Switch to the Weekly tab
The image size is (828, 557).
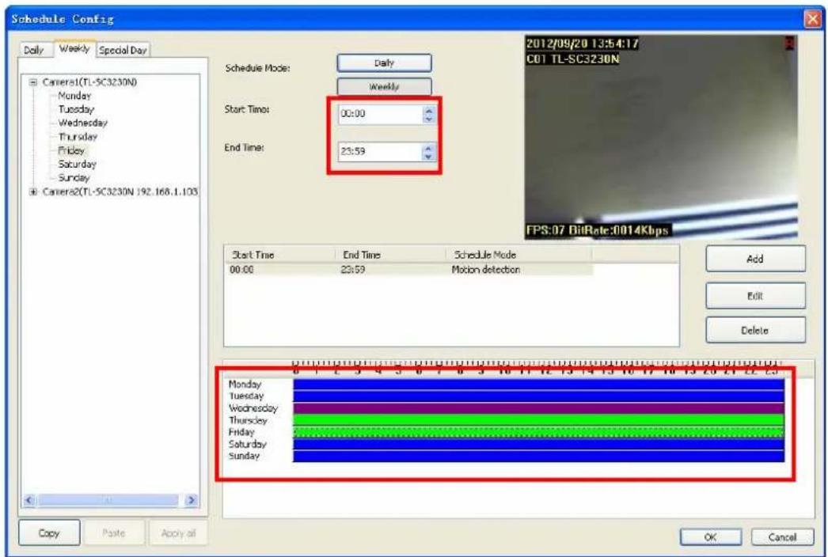pos(74,48)
